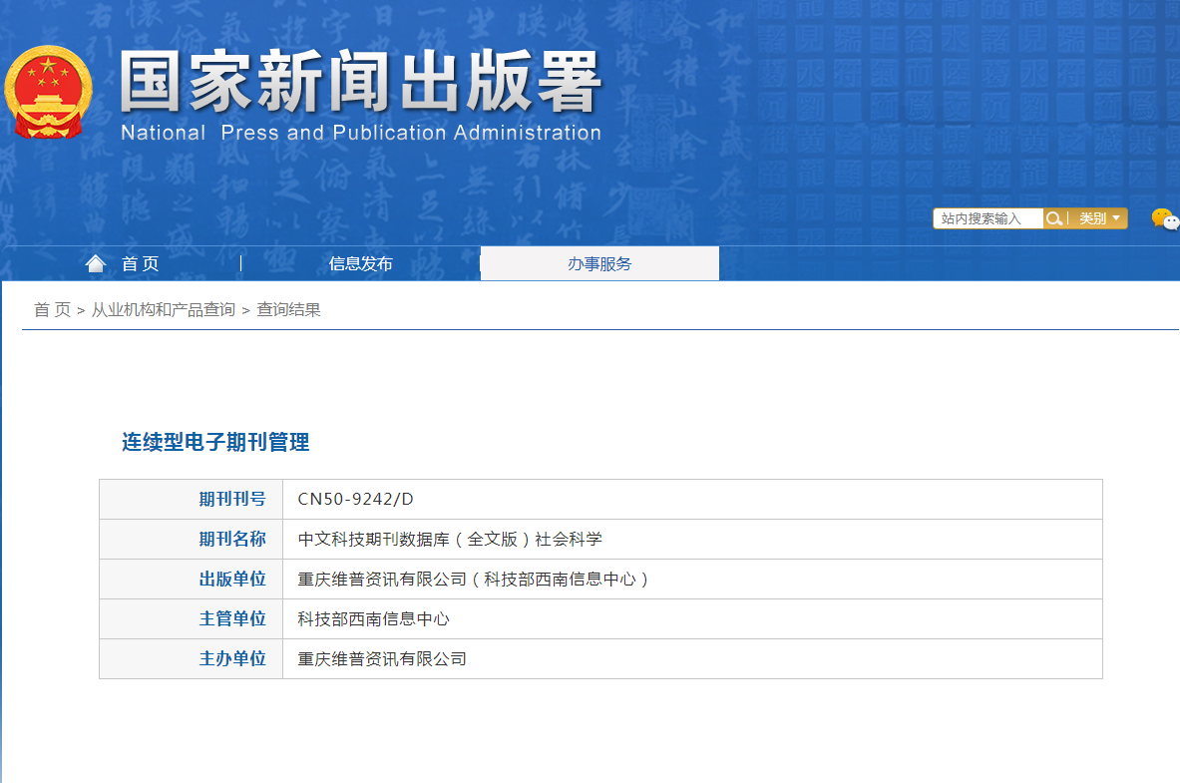Open the WeChat chat bubble icon
This screenshot has height=783, width=1180.
click(1164, 219)
